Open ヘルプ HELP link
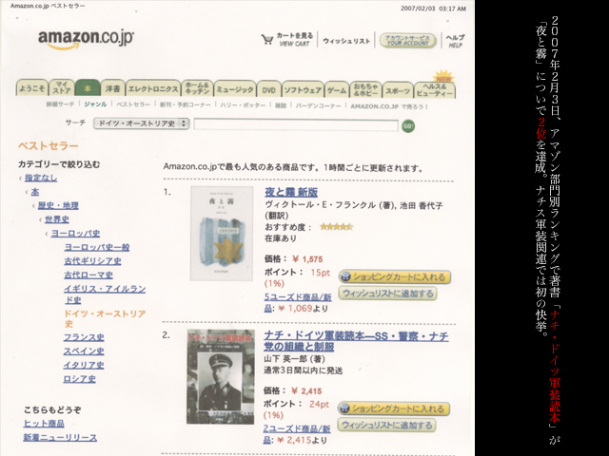 click(455, 41)
